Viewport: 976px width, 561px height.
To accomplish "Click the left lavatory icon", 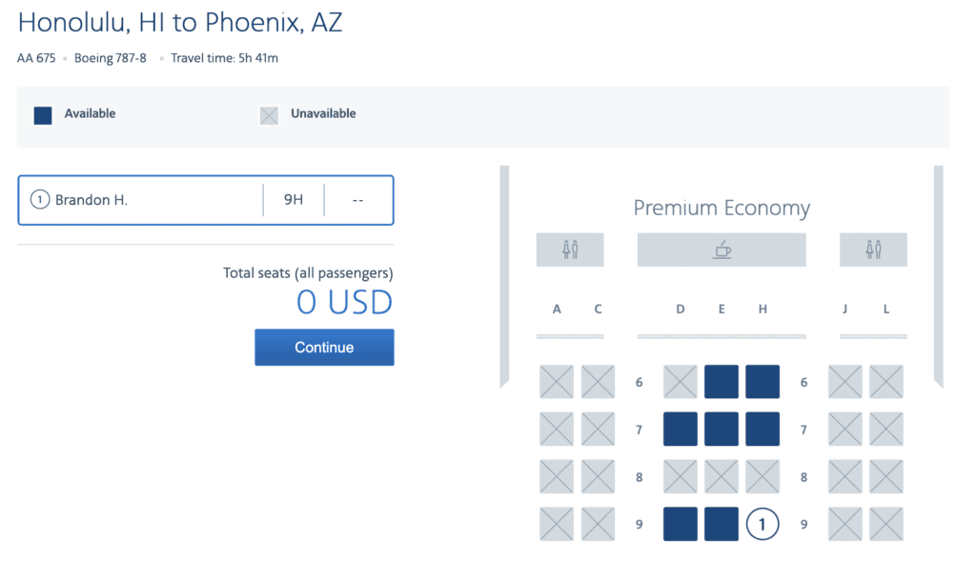I will coord(570,250).
